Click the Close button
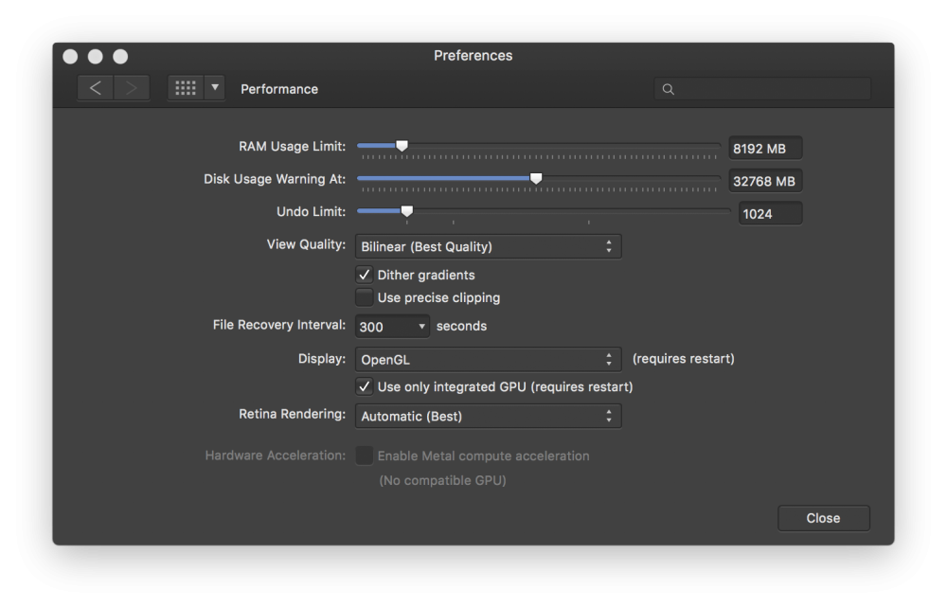The image size is (947, 608). 823,518
